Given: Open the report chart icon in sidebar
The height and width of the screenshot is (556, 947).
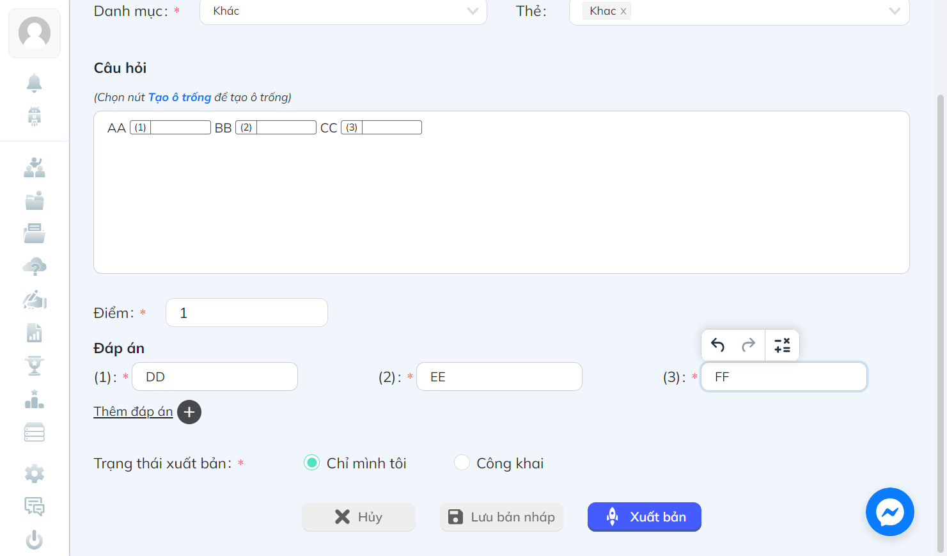Looking at the screenshot, I should click(35, 333).
